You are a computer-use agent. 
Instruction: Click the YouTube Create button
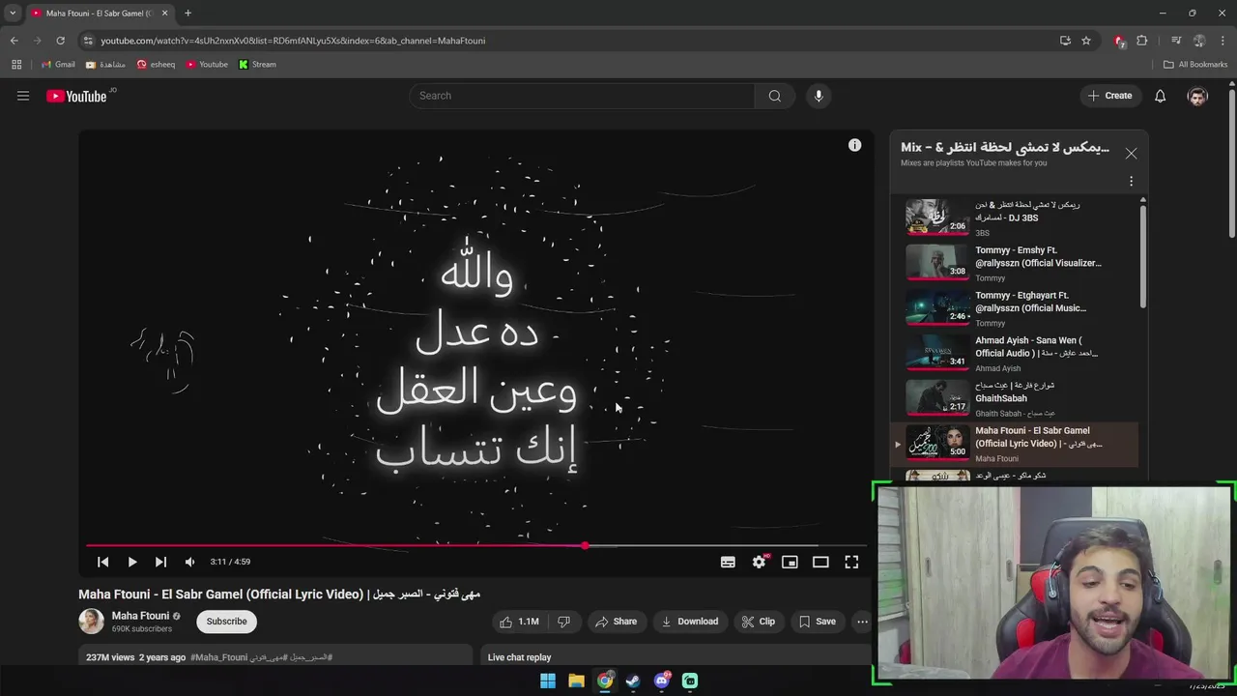pos(1109,96)
